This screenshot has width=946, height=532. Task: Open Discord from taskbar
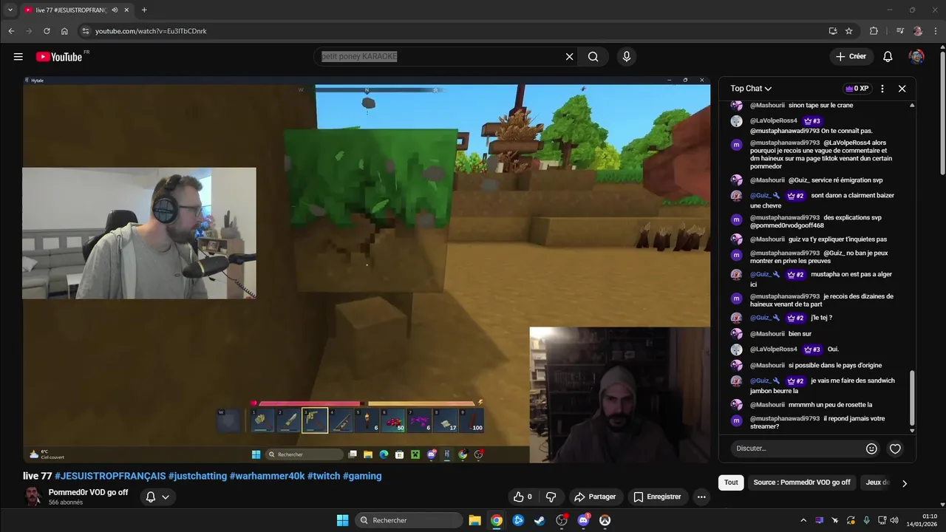(583, 520)
